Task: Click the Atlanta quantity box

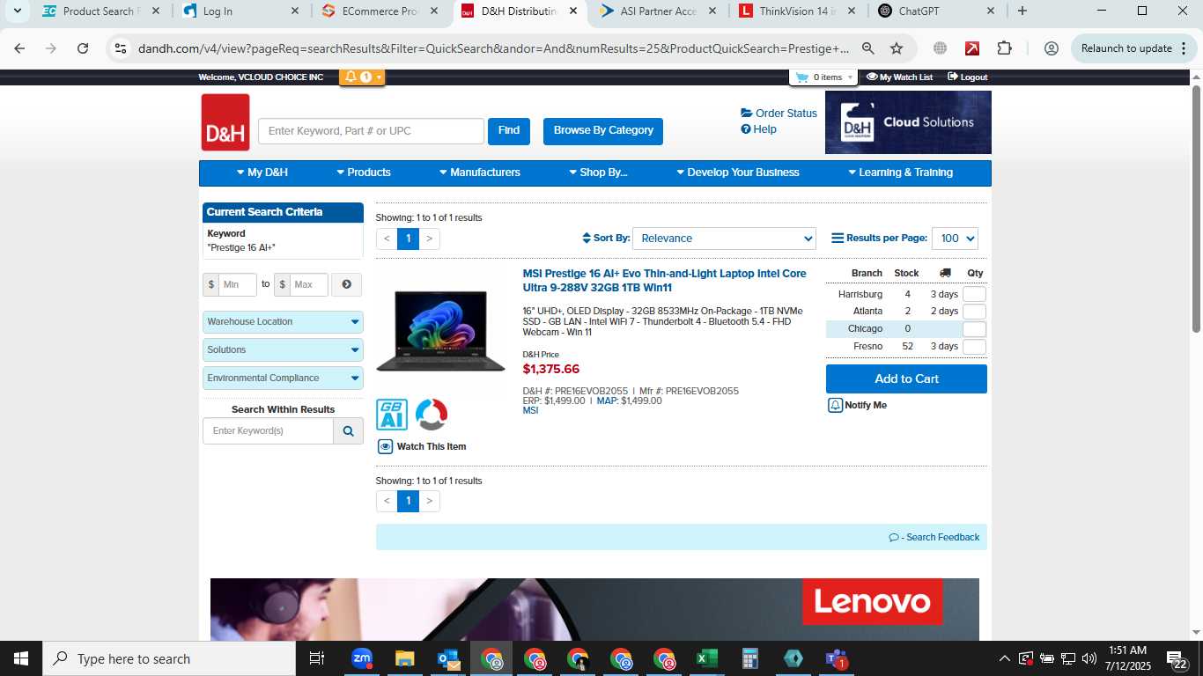Action: tap(974, 312)
